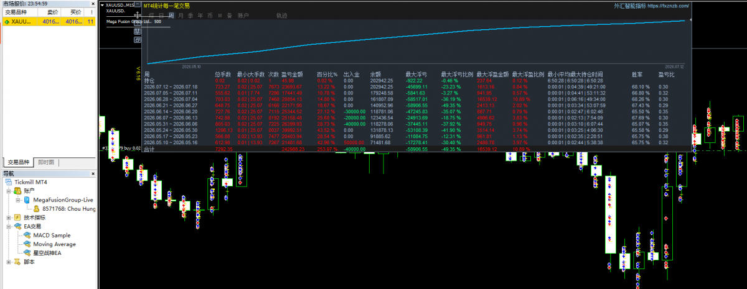Select the 季 quarterly statistics tab

[190, 14]
